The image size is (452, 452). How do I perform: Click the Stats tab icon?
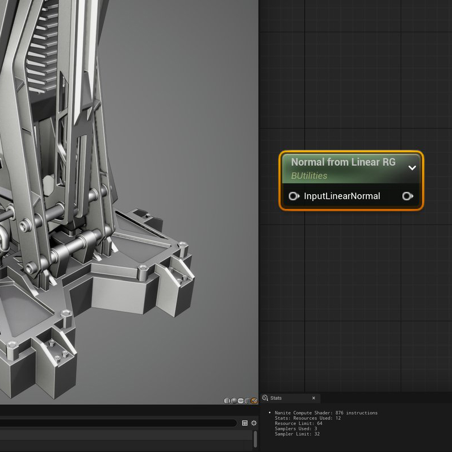coord(265,398)
